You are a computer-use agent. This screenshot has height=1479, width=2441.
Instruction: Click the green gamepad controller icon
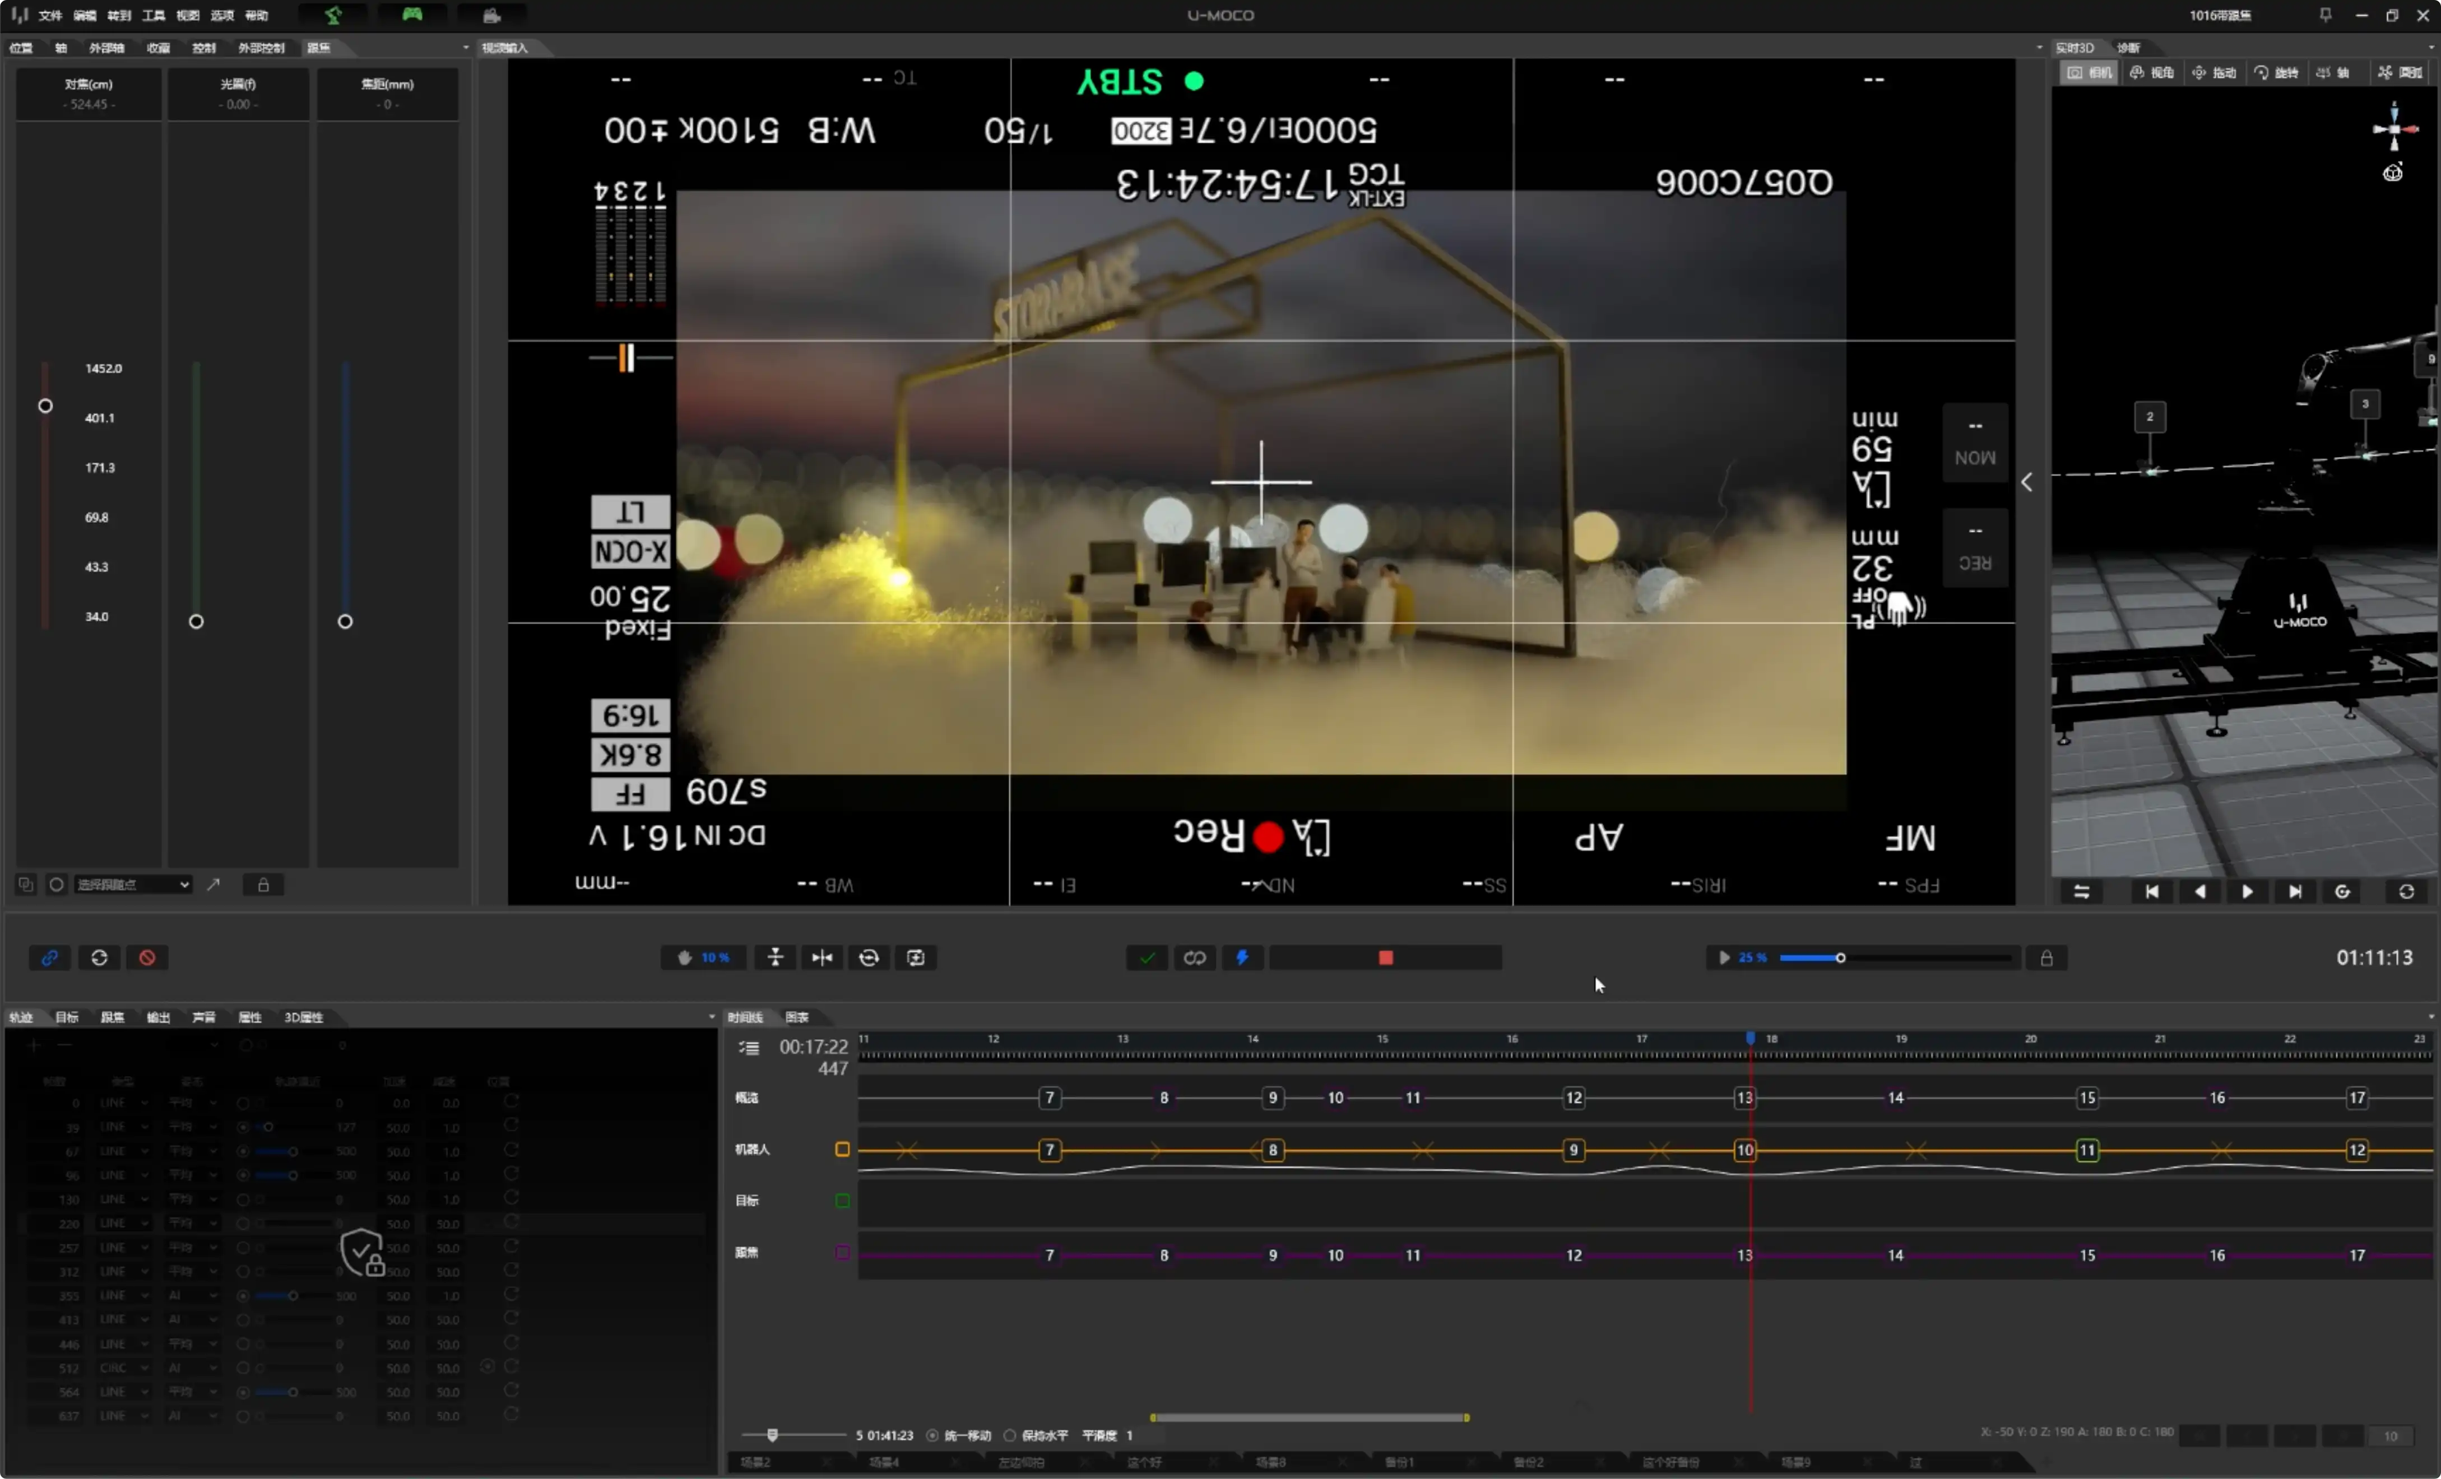(x=412, y=15)
